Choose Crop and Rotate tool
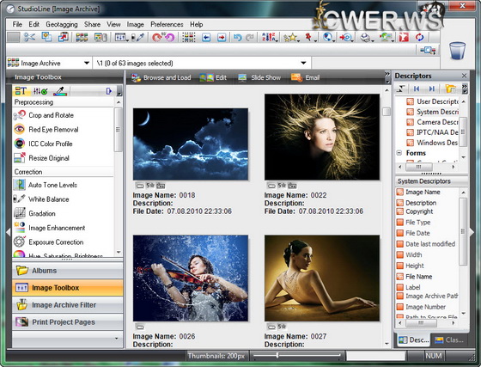 (x=44, y=115)
